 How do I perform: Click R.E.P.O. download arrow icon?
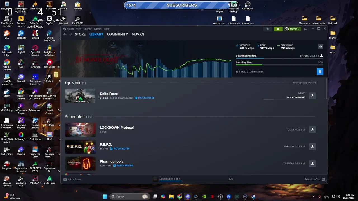click(312, 147)
